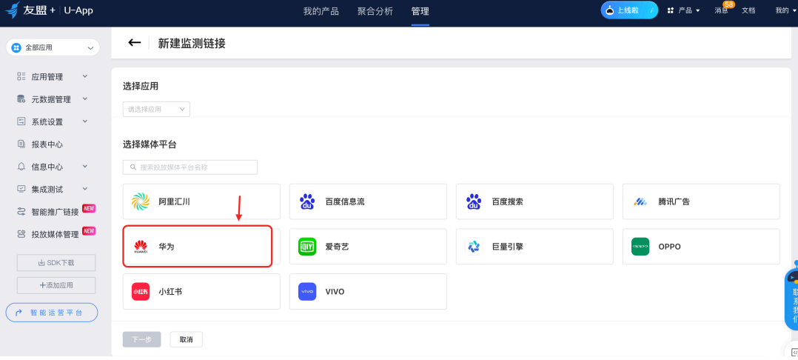Open the 全部应用 app selector dropdown
Image resolution: width=798 pixels, height=360 pixels.
click(x=53, y=47)
